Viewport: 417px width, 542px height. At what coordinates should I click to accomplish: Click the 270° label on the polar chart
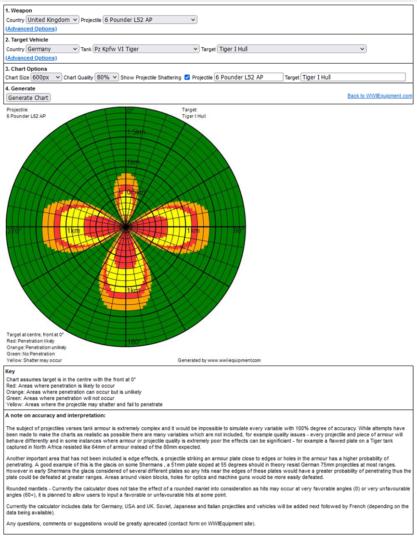point(14,231)
